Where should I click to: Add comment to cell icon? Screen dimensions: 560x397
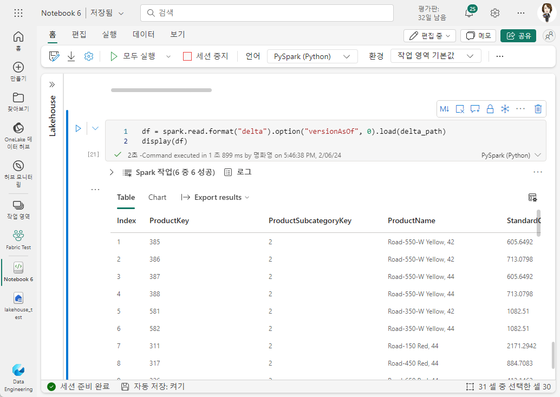(x=475, y=109)
